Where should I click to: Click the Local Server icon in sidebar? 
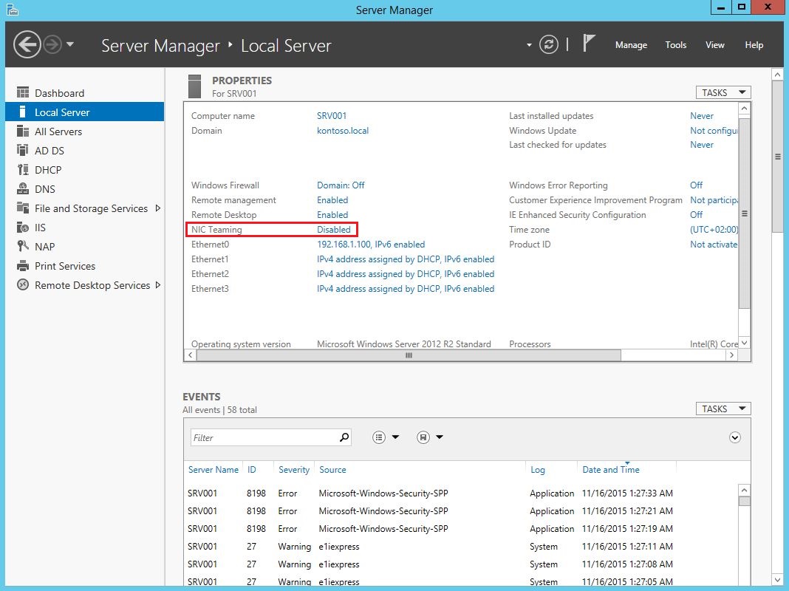pos(23,112)
